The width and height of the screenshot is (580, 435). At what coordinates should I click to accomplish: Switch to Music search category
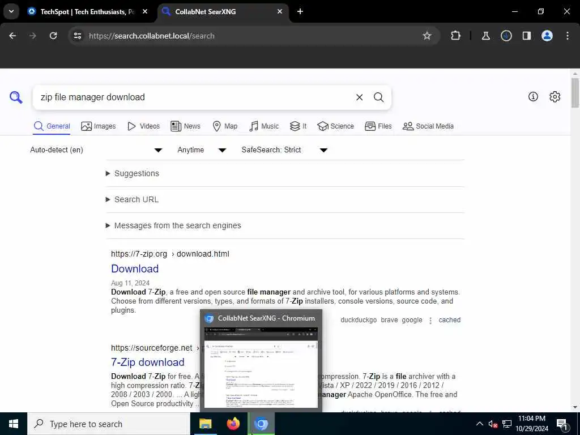pyautogui.click(x=264, y=126)
